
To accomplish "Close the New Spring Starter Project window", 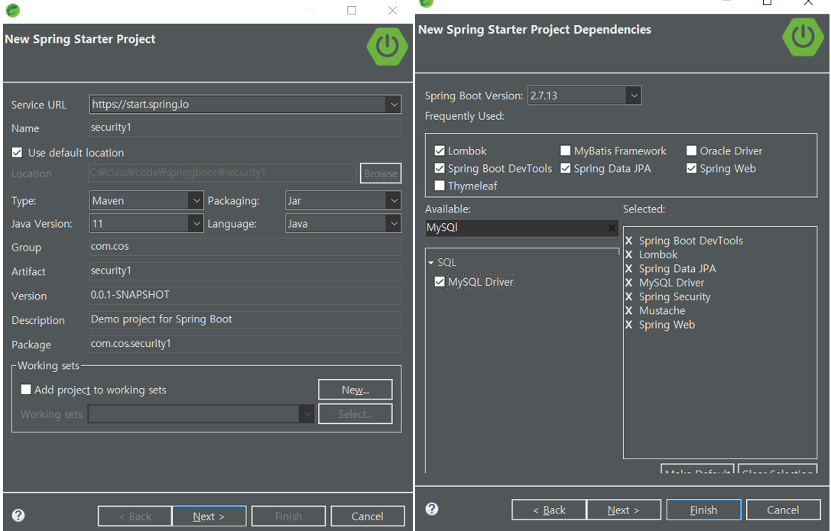I will tap(392, 10).
